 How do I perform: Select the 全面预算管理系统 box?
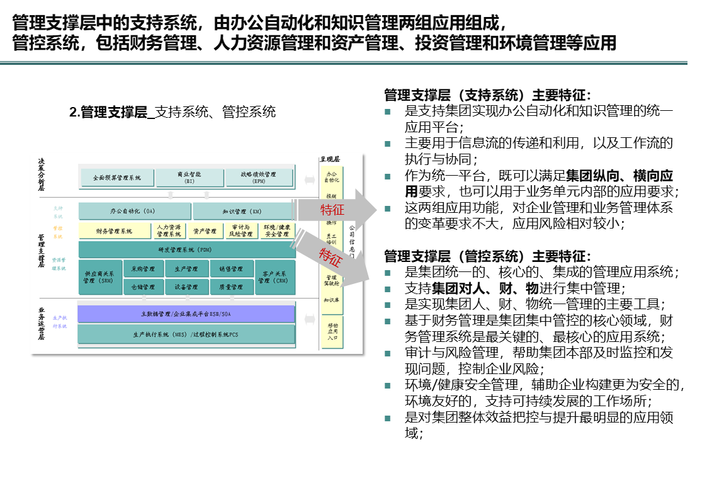117,178
